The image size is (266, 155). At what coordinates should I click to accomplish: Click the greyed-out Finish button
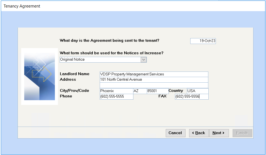(242, 133)
